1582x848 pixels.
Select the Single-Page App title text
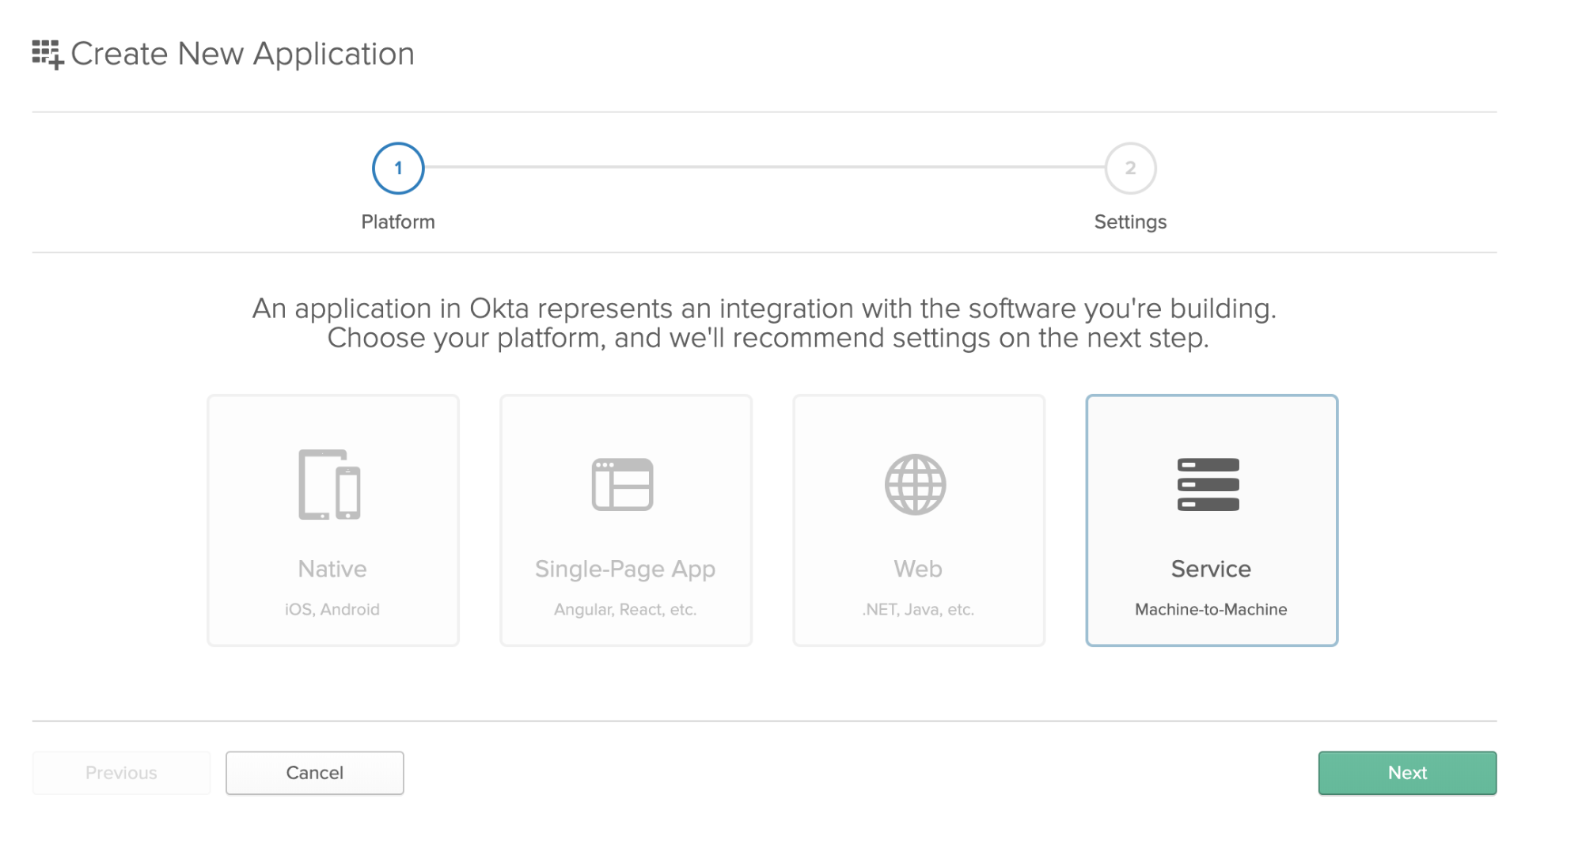(625, 569)
